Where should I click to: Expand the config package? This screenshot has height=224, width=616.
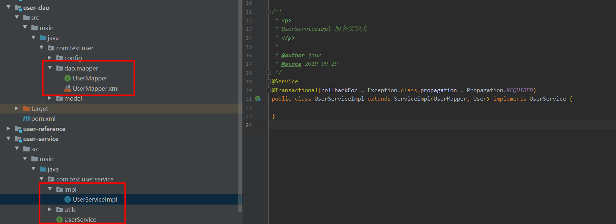(50, 58)
